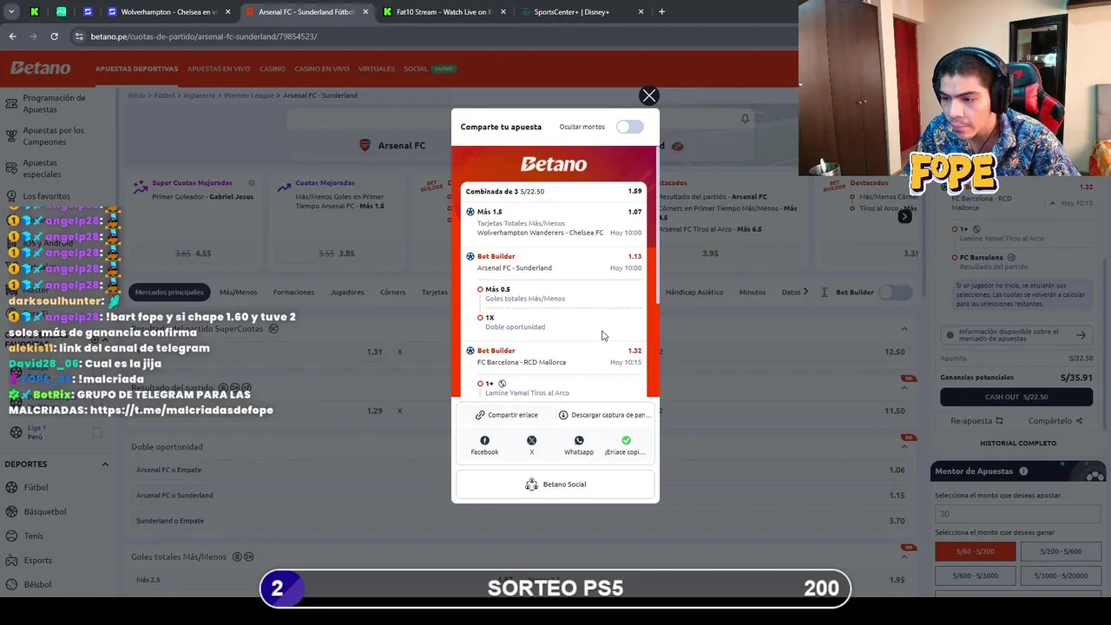Click the CASH OUT S/22.50 button
This screenshot has width=1111, height=625.
click(1016, 397)
